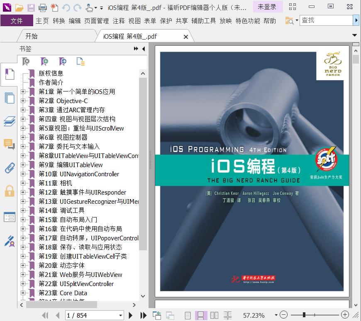Click the Create new PDF icon
The width and height of the screenshot is (361, 321).
coord(54,8)
